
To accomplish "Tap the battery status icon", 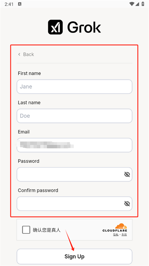I will point(143,4).
